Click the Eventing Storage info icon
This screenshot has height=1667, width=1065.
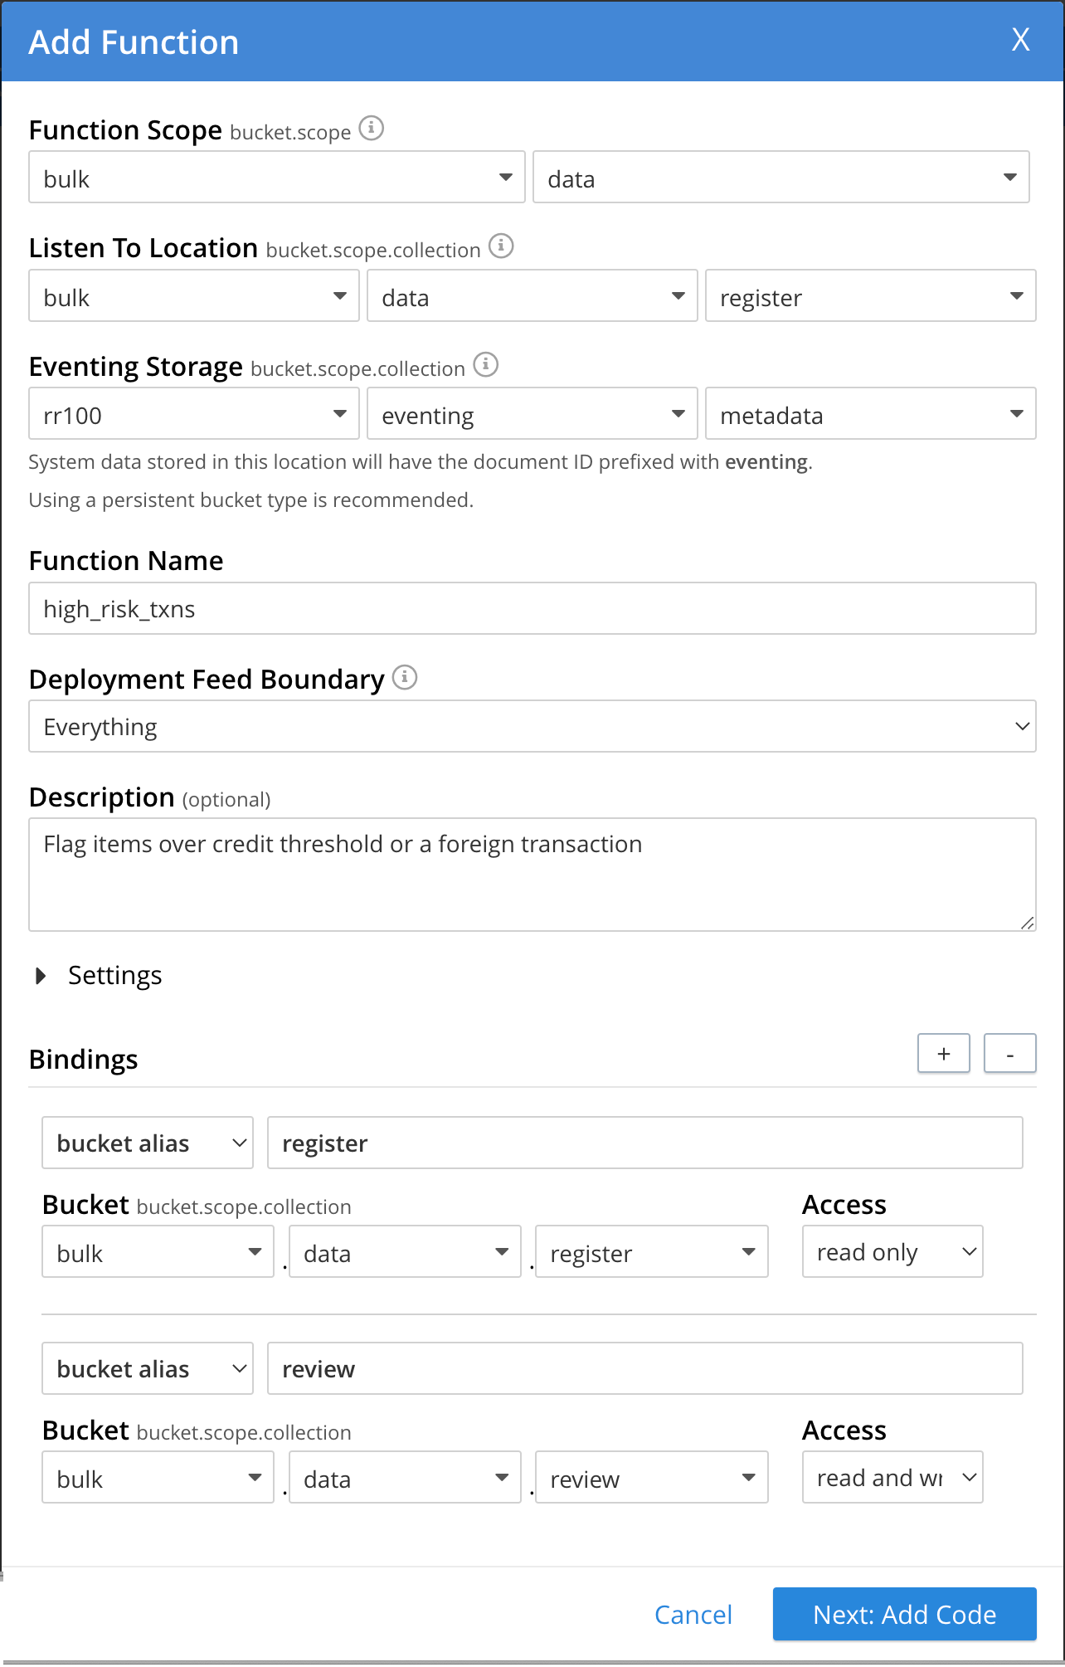485,365
